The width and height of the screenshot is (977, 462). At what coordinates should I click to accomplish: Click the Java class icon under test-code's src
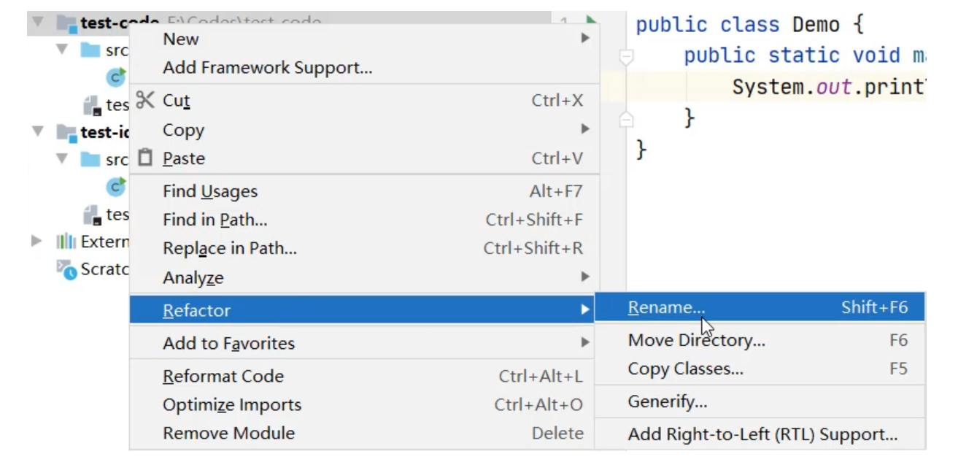[116, 77]
